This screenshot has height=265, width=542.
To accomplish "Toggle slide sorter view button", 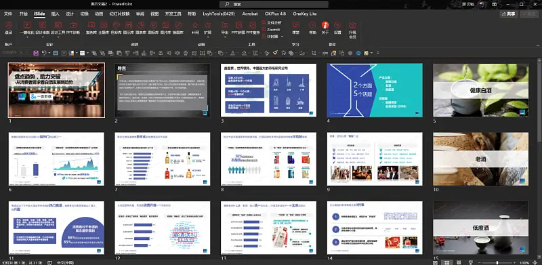I will (x=447, y=262).
